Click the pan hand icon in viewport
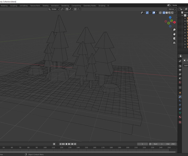 pos(174,34)
